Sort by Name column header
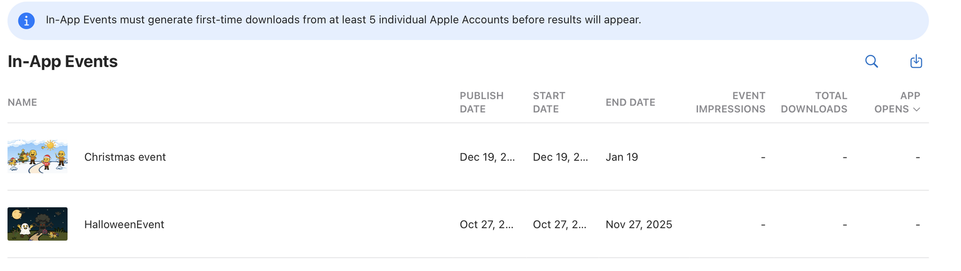This screenshot has height=271, width=961. (23, 102)
